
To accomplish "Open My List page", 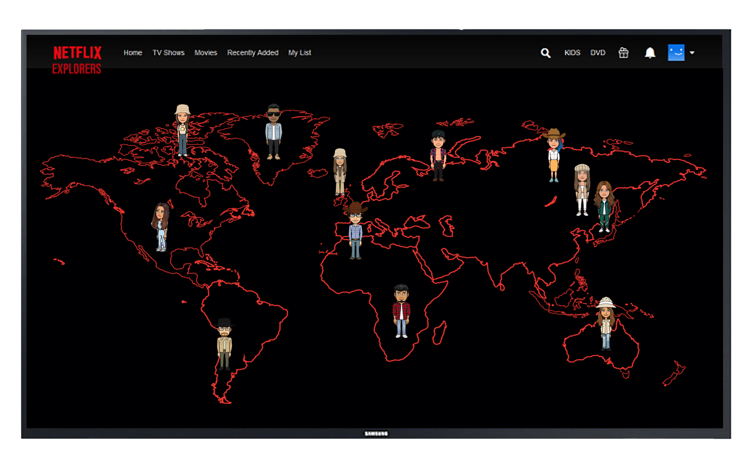I will coord(299,53).
